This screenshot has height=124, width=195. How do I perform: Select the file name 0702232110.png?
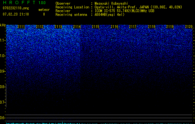click(16, 8)
